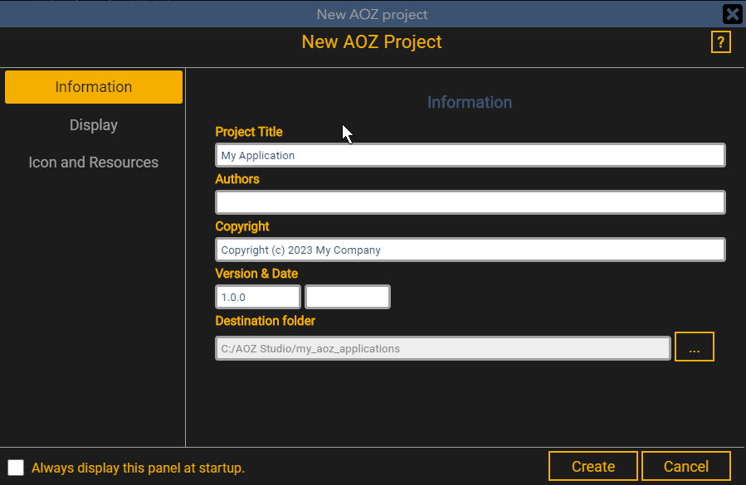Toggle 'Always display this panel at startup' checkbox
The width and height of the screenshot is (746, 485).
16,468
